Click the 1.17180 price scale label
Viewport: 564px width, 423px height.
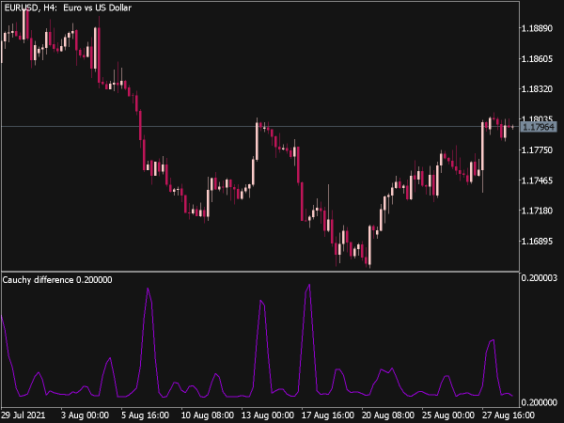[537, 211]
